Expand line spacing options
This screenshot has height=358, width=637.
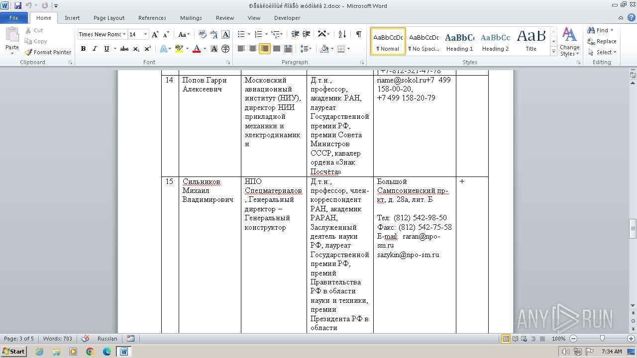point(306,49)
